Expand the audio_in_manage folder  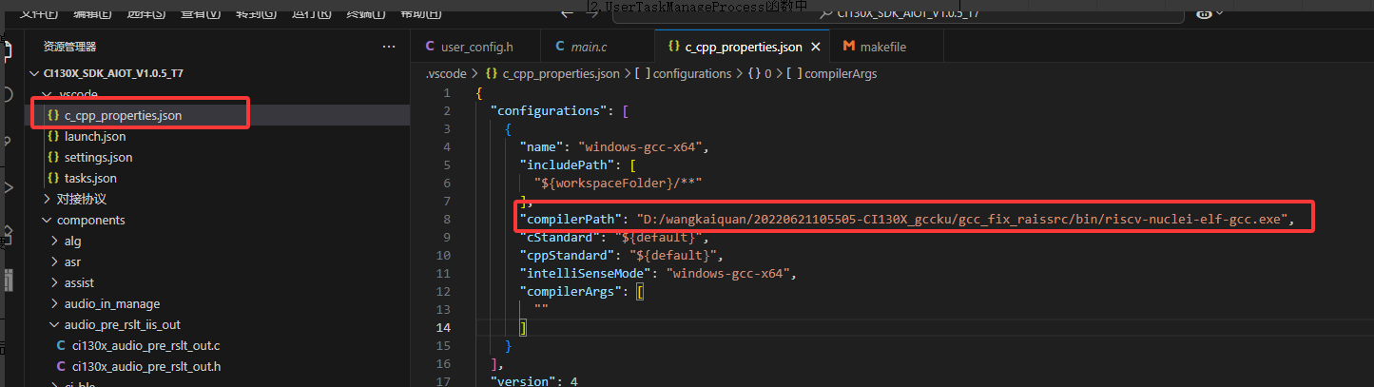[x=55, y=304]
